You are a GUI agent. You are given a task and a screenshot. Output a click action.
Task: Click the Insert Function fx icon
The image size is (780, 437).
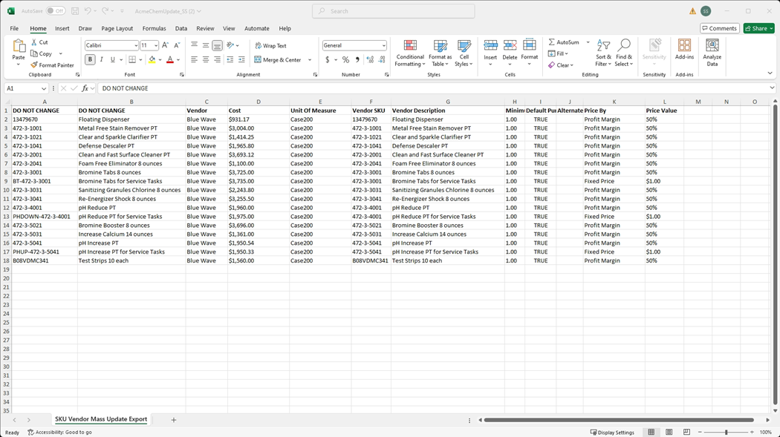85,88
